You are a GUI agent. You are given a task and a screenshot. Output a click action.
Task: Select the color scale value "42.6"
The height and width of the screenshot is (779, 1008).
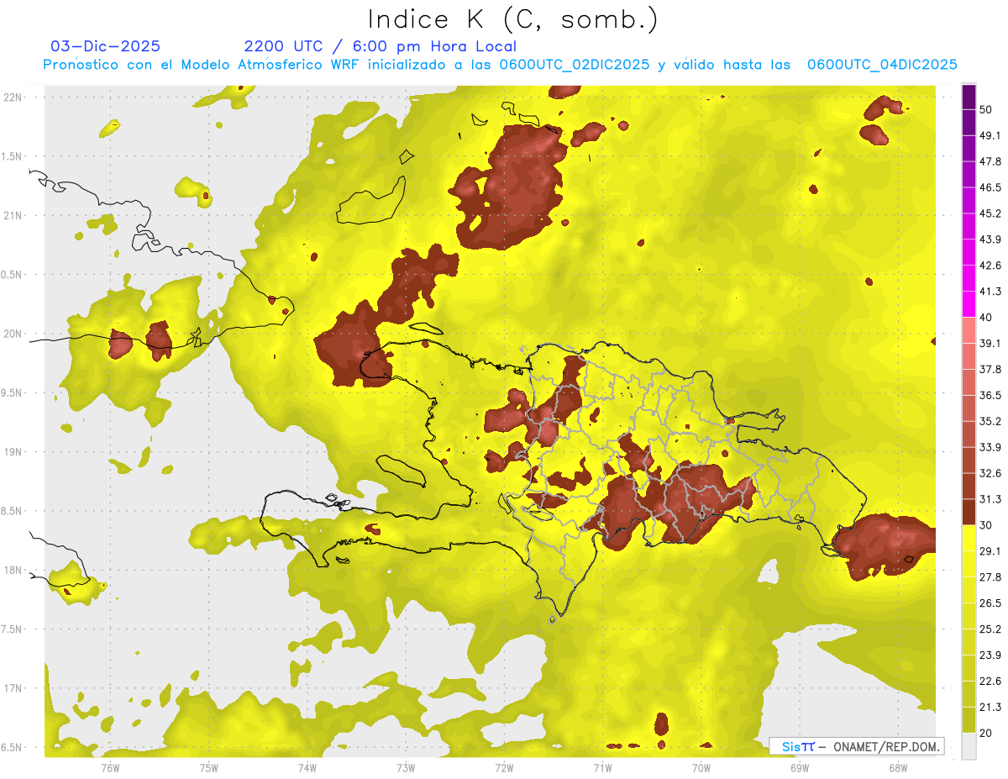point(990,266)
